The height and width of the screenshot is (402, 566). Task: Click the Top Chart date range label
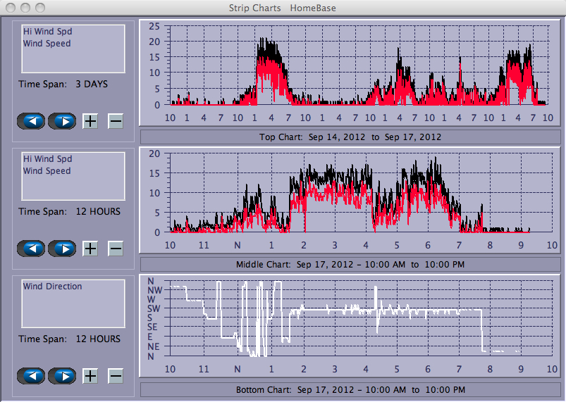(x=350, y=137)
